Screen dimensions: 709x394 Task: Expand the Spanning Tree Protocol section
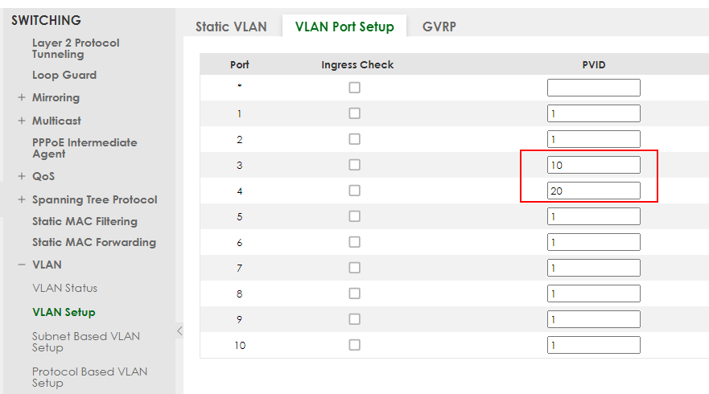pos(21,199)
